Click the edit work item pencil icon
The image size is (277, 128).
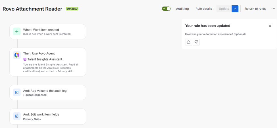[17, 116]
